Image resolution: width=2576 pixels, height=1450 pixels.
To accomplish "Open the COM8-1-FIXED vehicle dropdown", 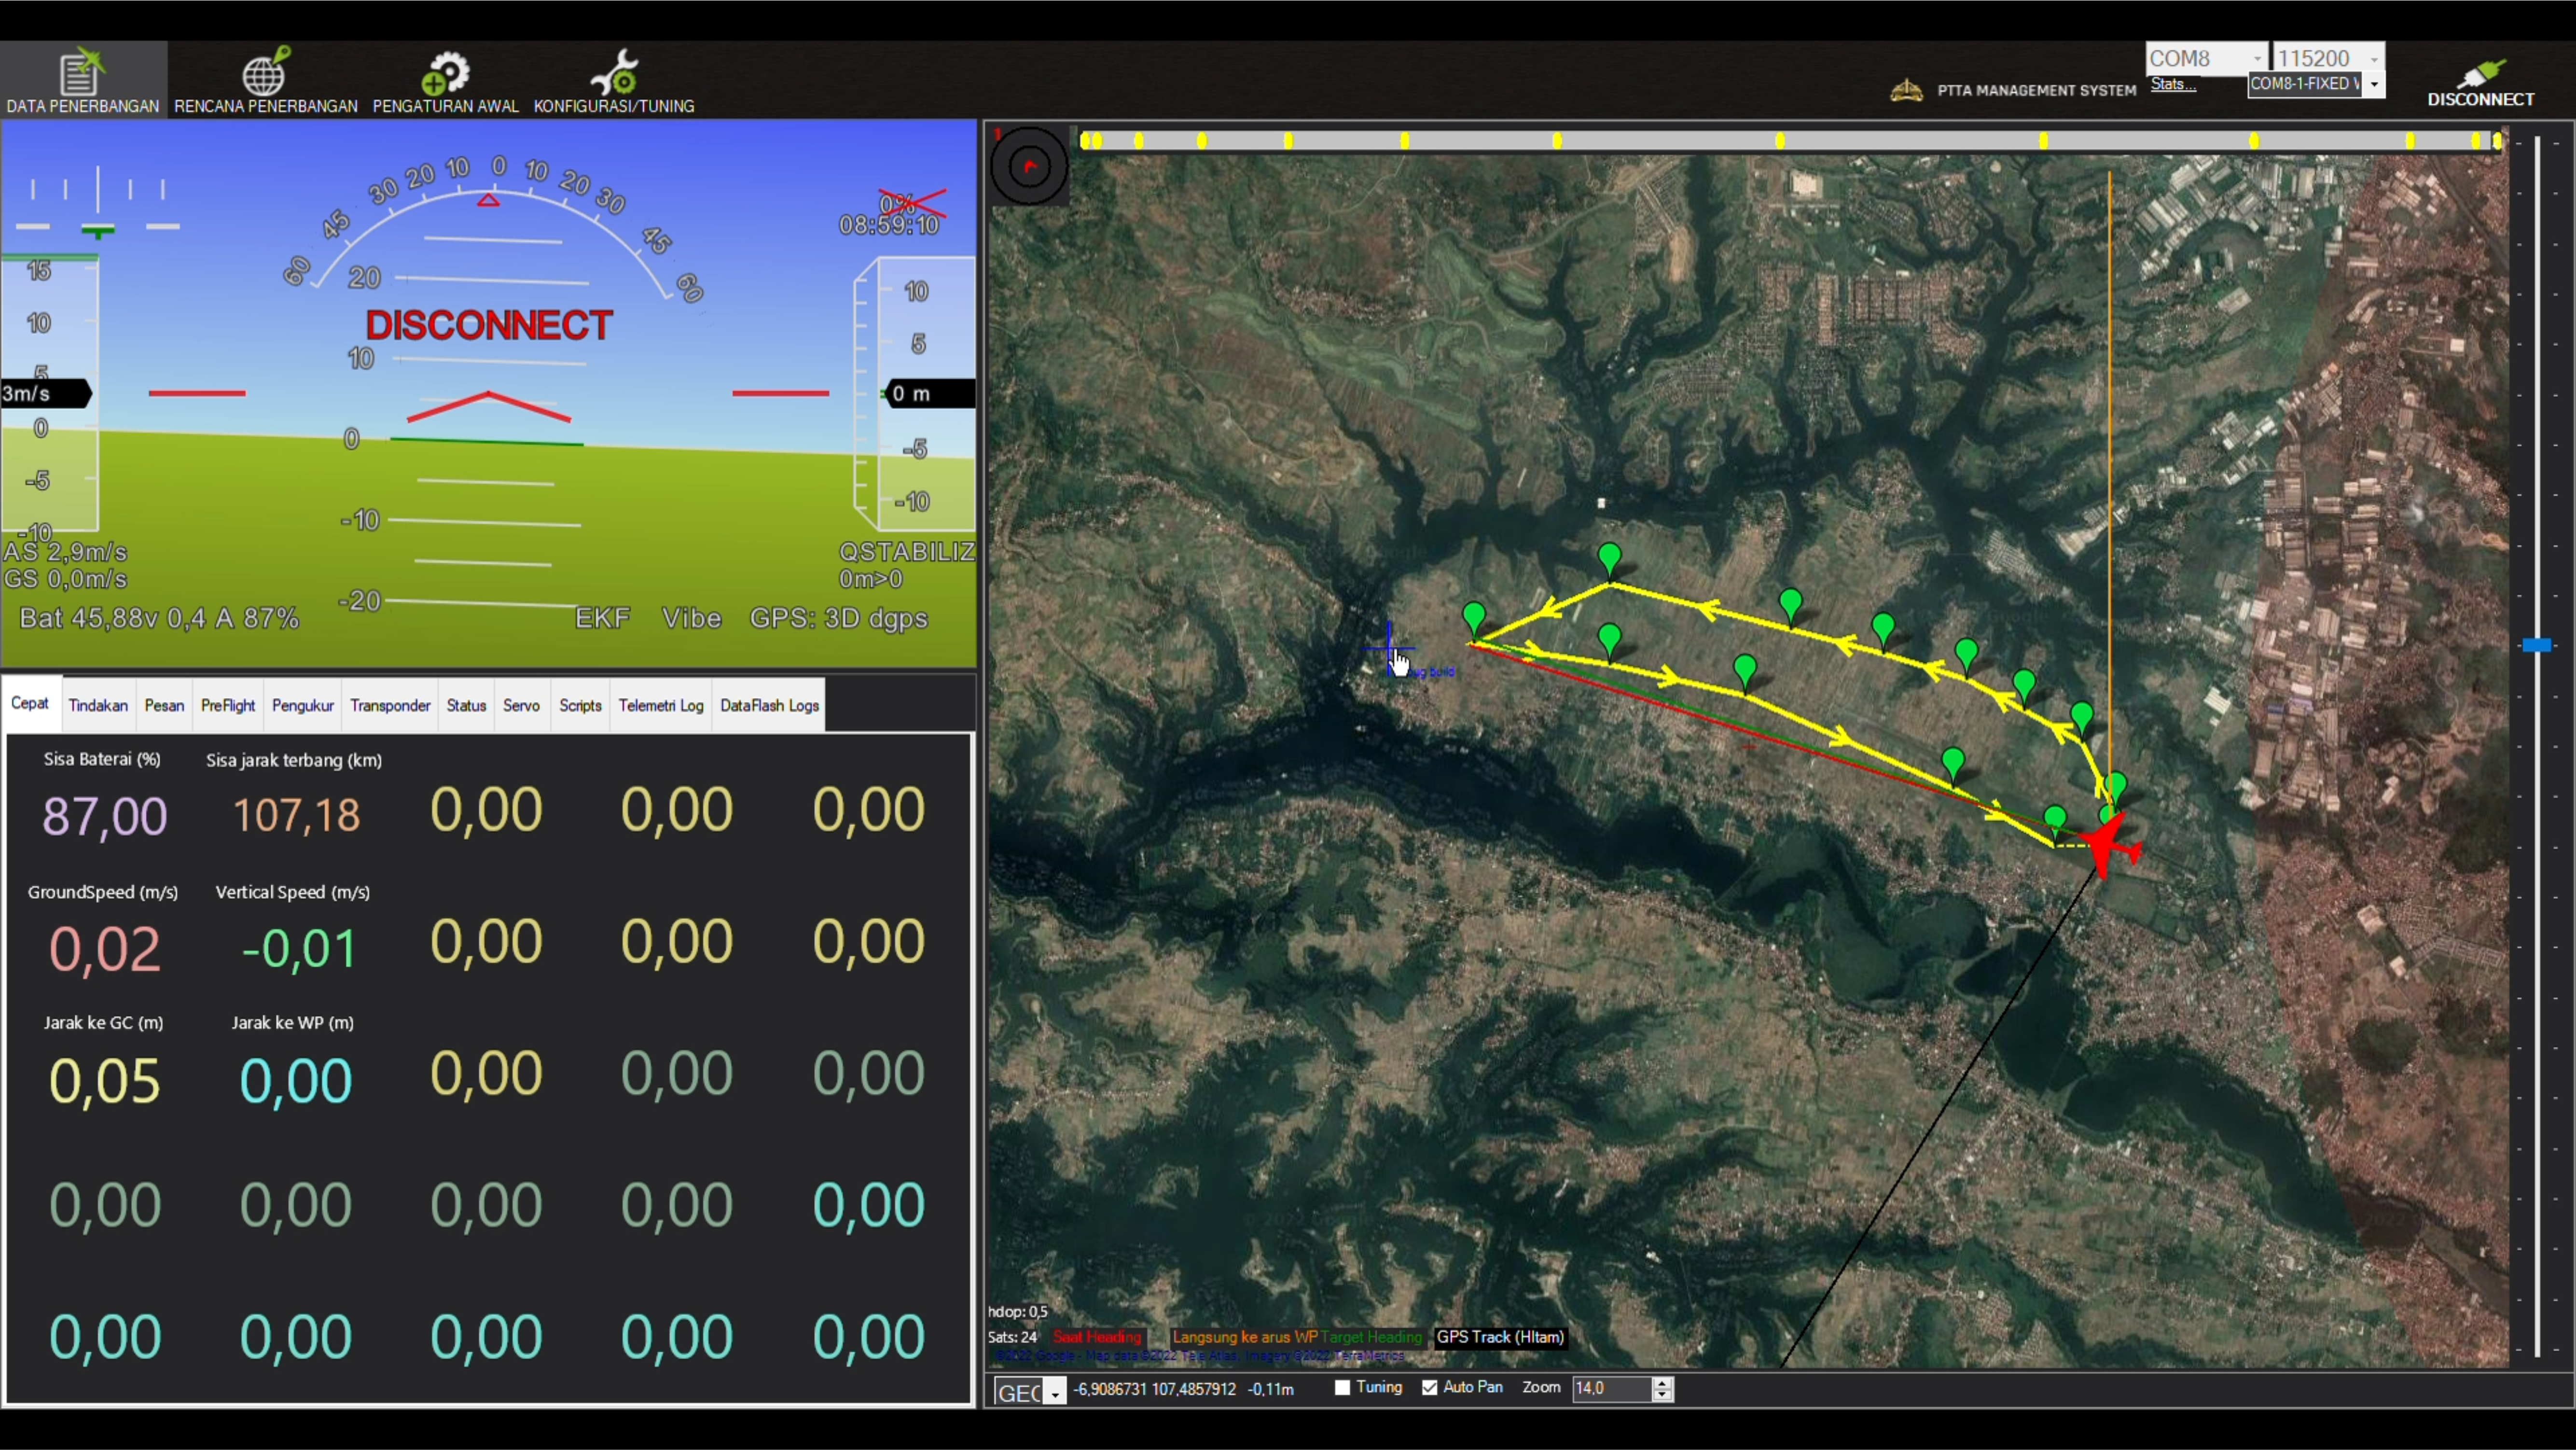I will coord(2374,84).
